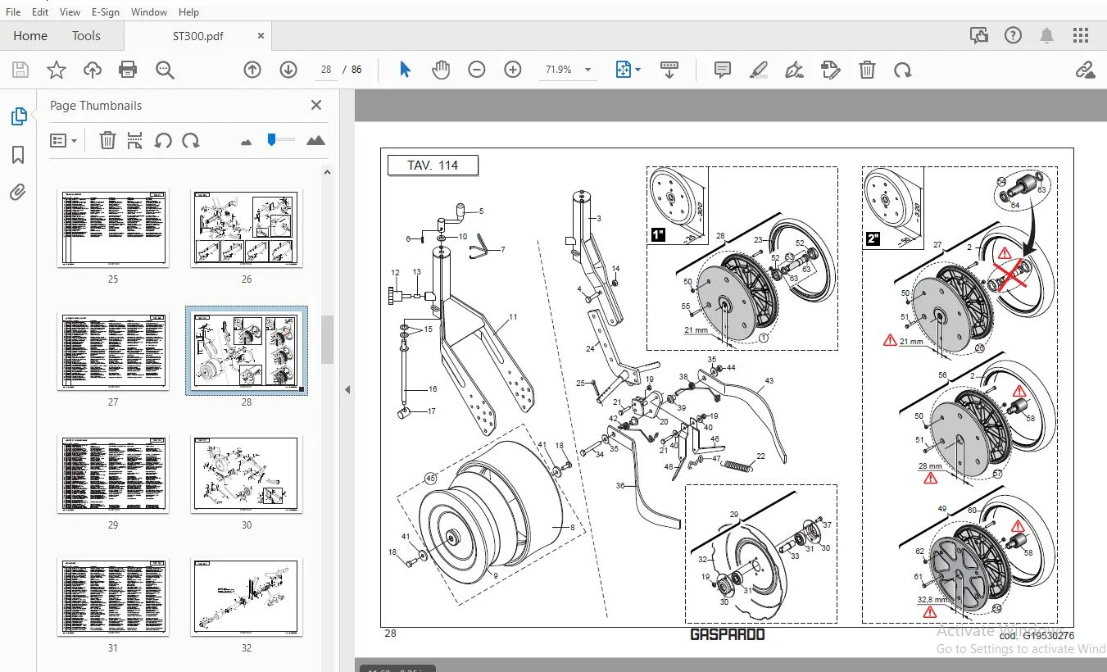Image resolution: width=1107 pixels, height=672 pixels.
Task: Go to next page using the down arrow
Action: pos(288,70)
